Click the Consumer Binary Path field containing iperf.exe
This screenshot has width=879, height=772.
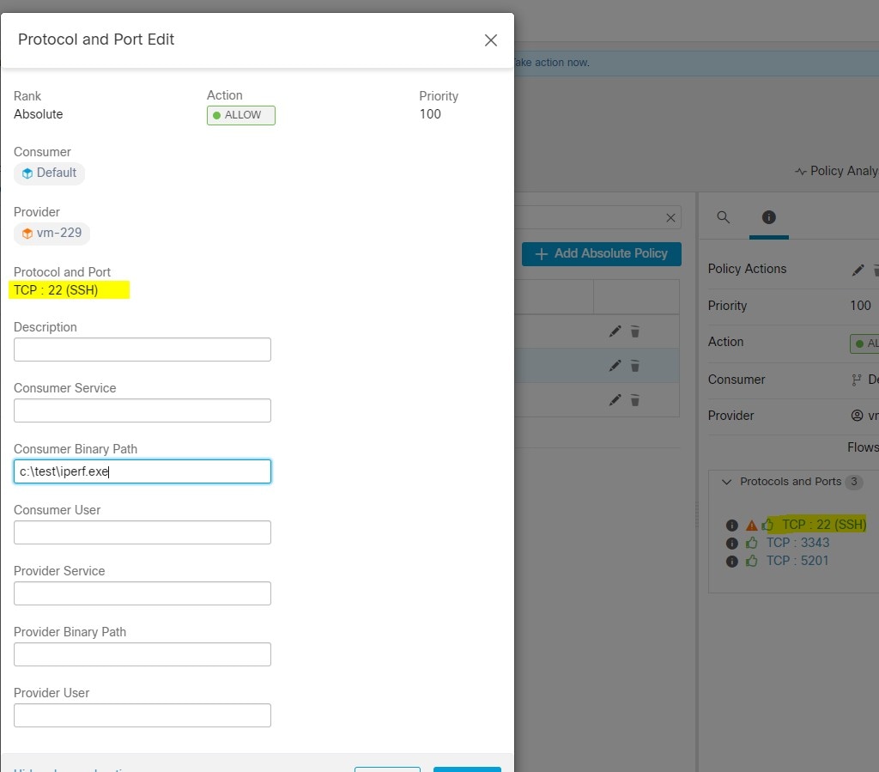click(142, 471)
